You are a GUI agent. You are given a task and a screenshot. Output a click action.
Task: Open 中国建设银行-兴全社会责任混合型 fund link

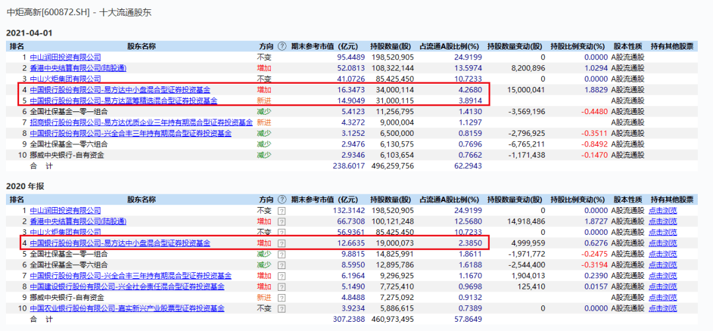tap(127, 287)
